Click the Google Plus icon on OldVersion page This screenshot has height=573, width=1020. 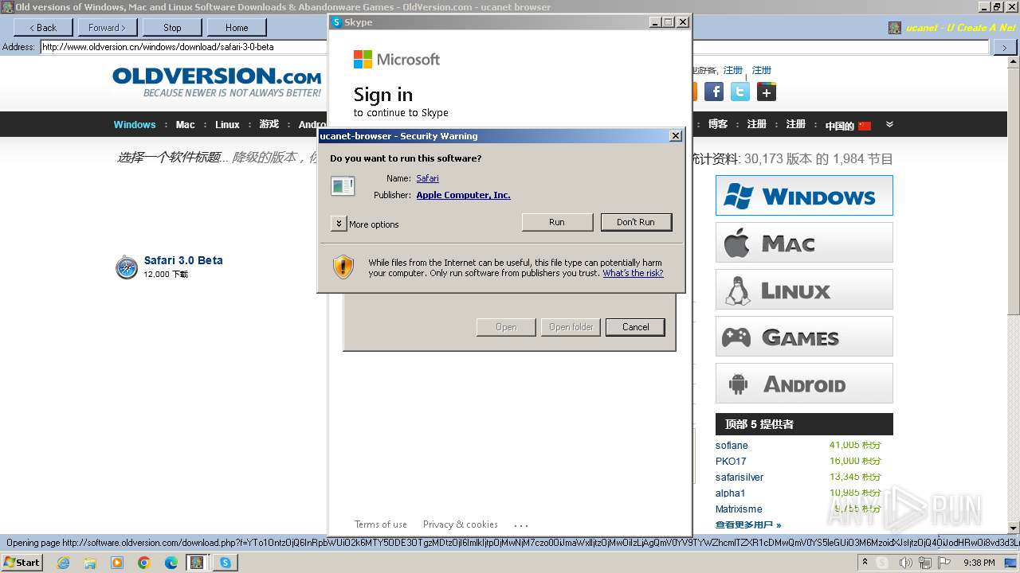tap(766, 92)
